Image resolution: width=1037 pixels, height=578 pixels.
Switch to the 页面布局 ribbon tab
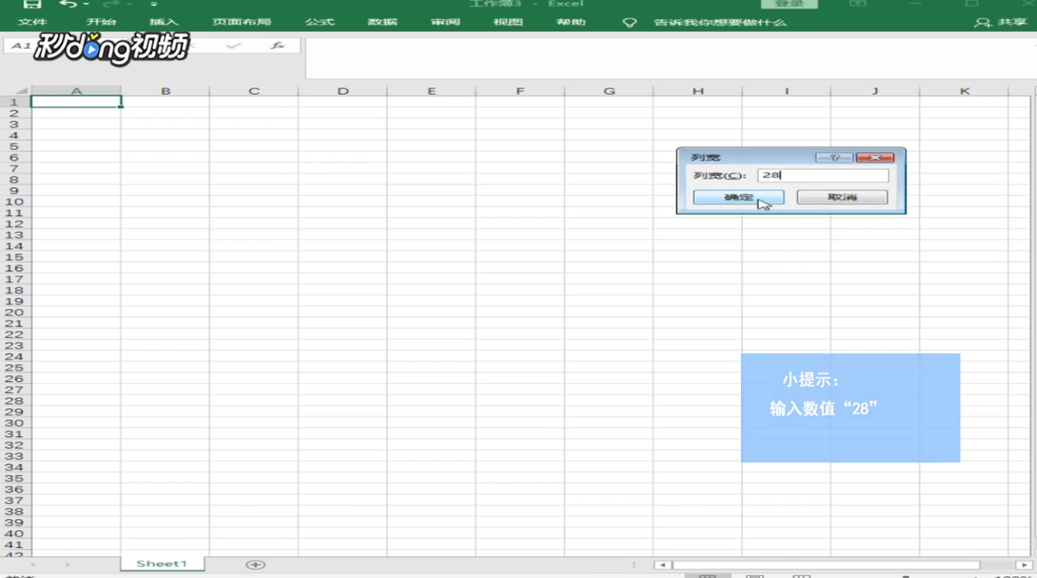coord(242,22)
